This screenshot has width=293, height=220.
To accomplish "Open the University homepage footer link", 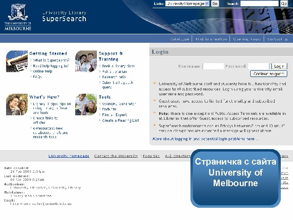I will [69, 156].
